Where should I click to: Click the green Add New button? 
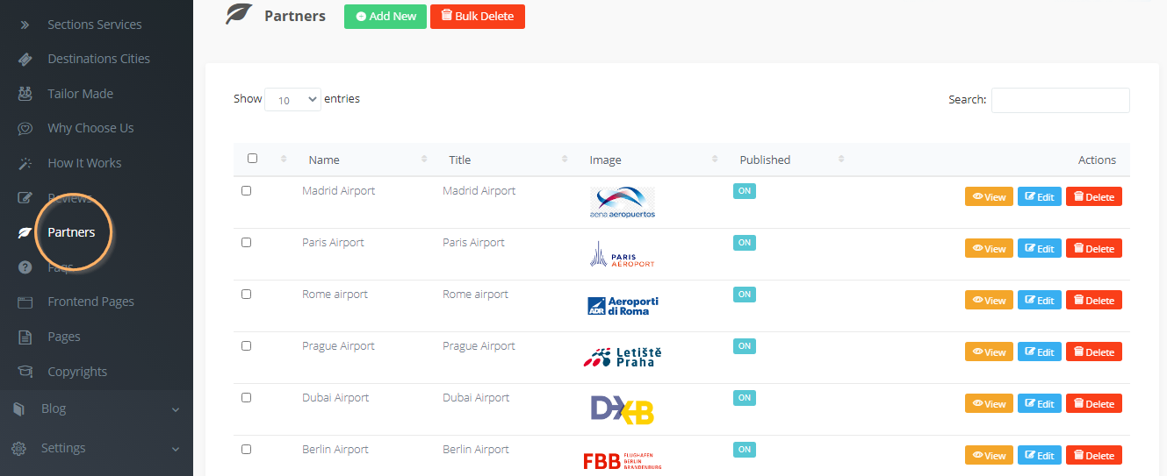(385, 17)
